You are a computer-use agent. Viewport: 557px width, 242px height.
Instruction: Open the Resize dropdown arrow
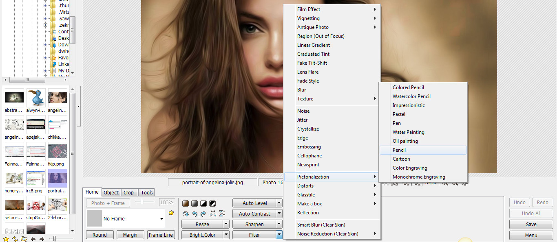tap(226, 224)
